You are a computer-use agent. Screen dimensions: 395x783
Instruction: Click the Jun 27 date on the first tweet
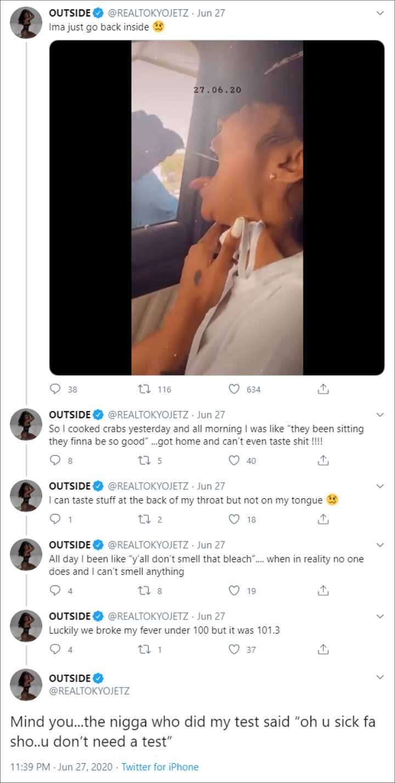212,13
